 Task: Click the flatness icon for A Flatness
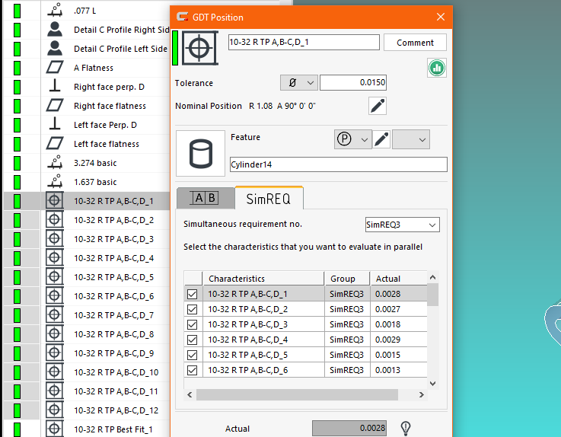pyautogui.click(x=54, y=68)
